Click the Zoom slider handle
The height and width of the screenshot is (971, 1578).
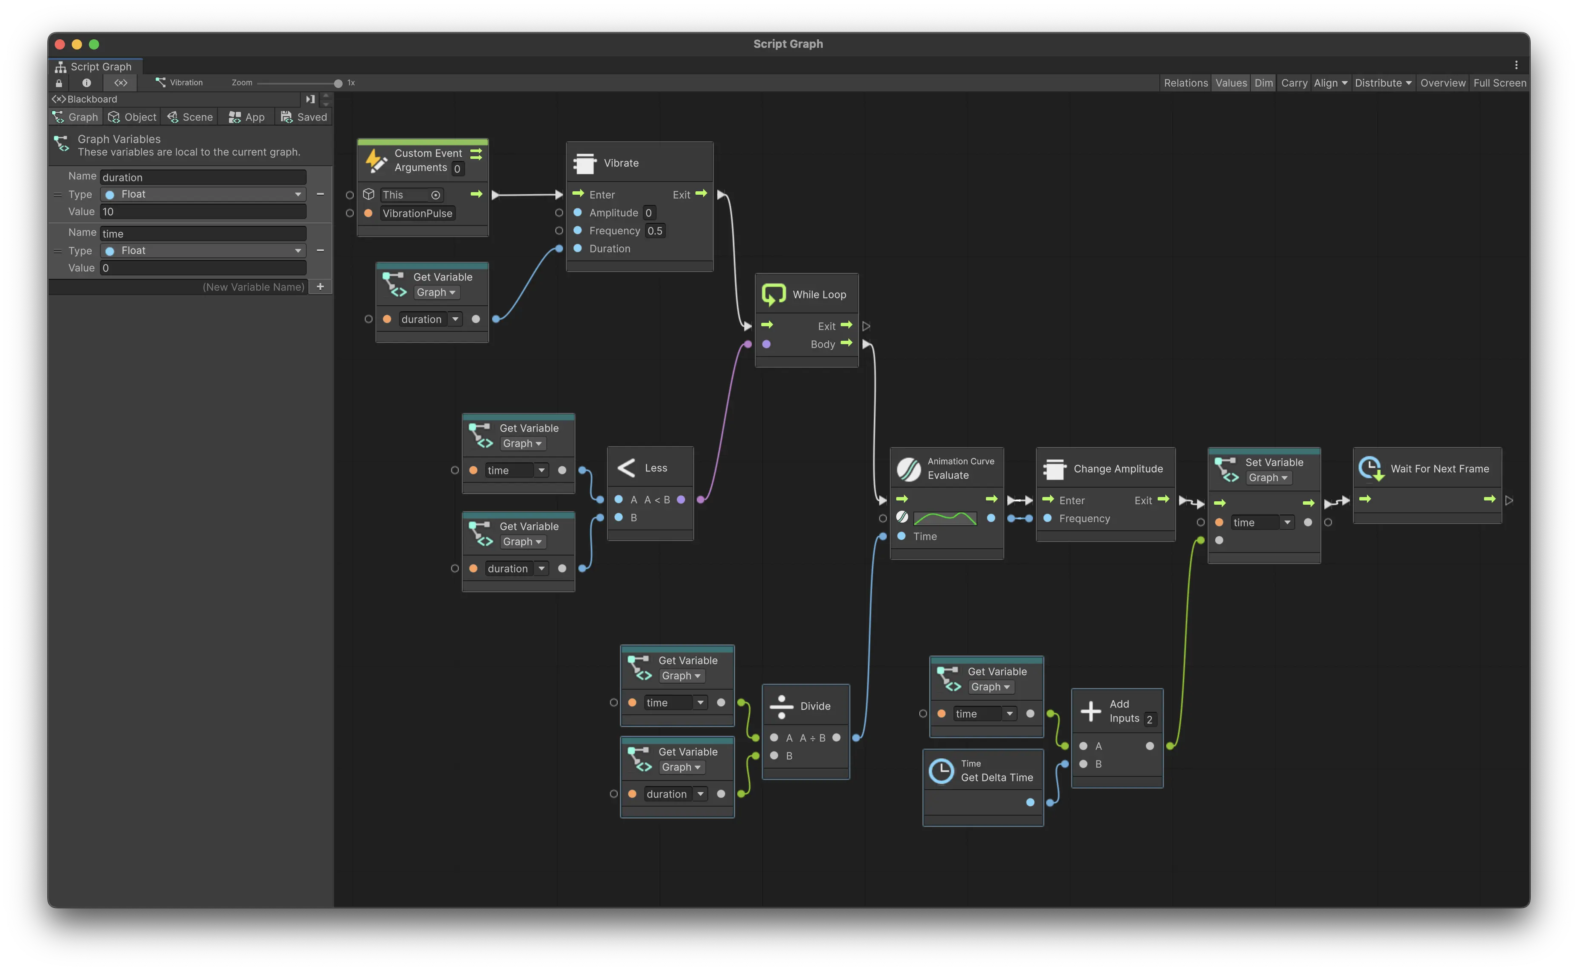[338, 84]
